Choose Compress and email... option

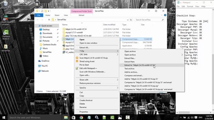pyautogui.click(x=134, y=76)
